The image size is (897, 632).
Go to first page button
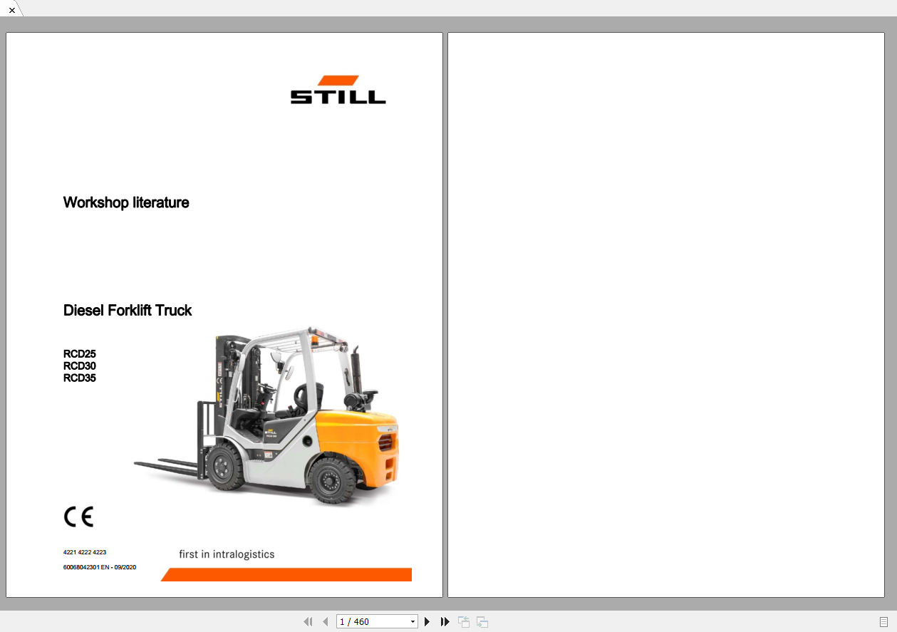pos(308,622)
